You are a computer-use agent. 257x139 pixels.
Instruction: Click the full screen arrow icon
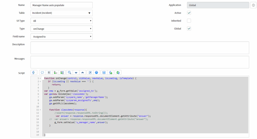pyautogui.click(x=90, y=72)
